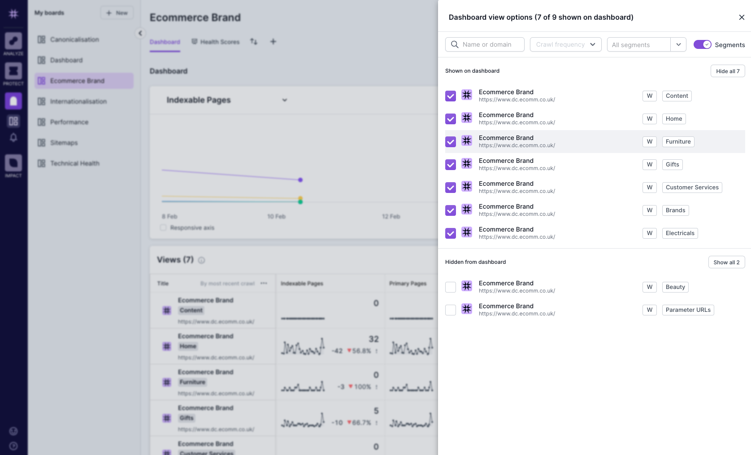Click the Show all 2 button
This screenshot has height=455, width=751.
point(726,262)
